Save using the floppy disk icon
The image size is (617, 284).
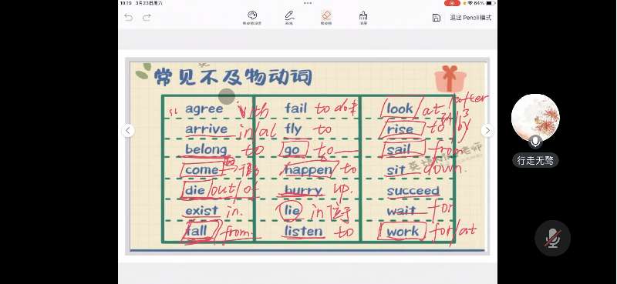(436, 18)
